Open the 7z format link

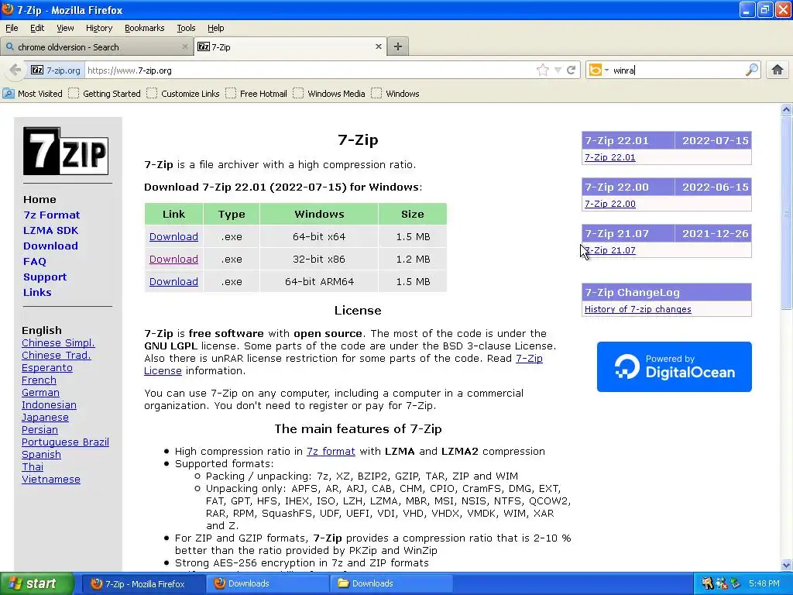(x=331, y=452)
